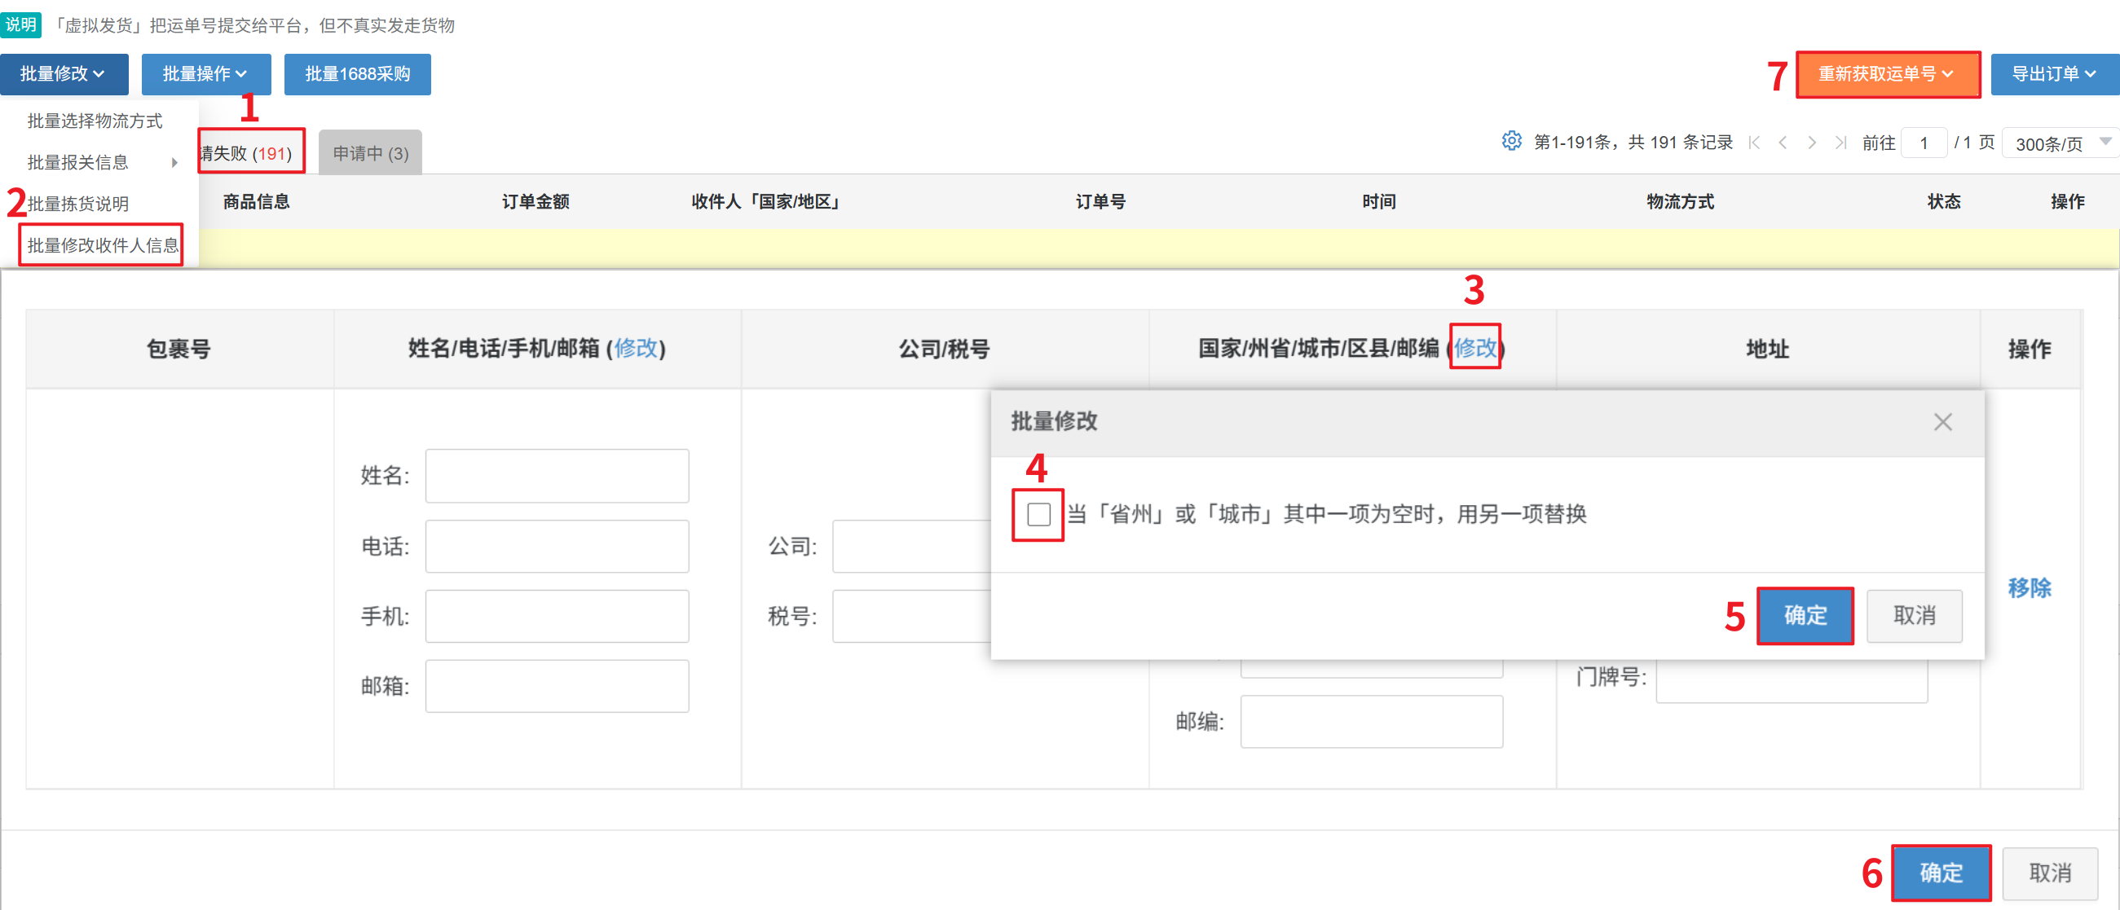Click the 批量1688采购 button

[x=357, y=74]
